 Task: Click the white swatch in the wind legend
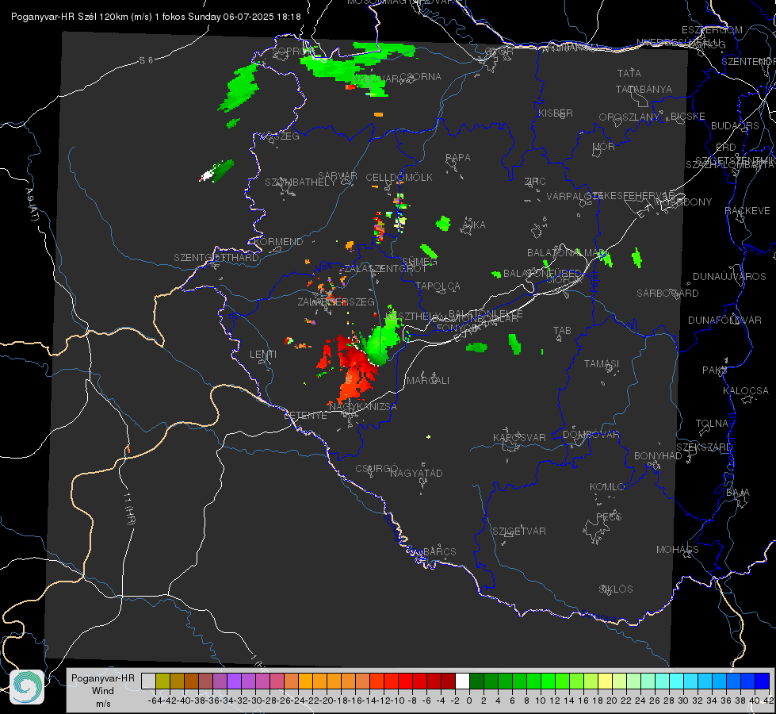[462, 681]
